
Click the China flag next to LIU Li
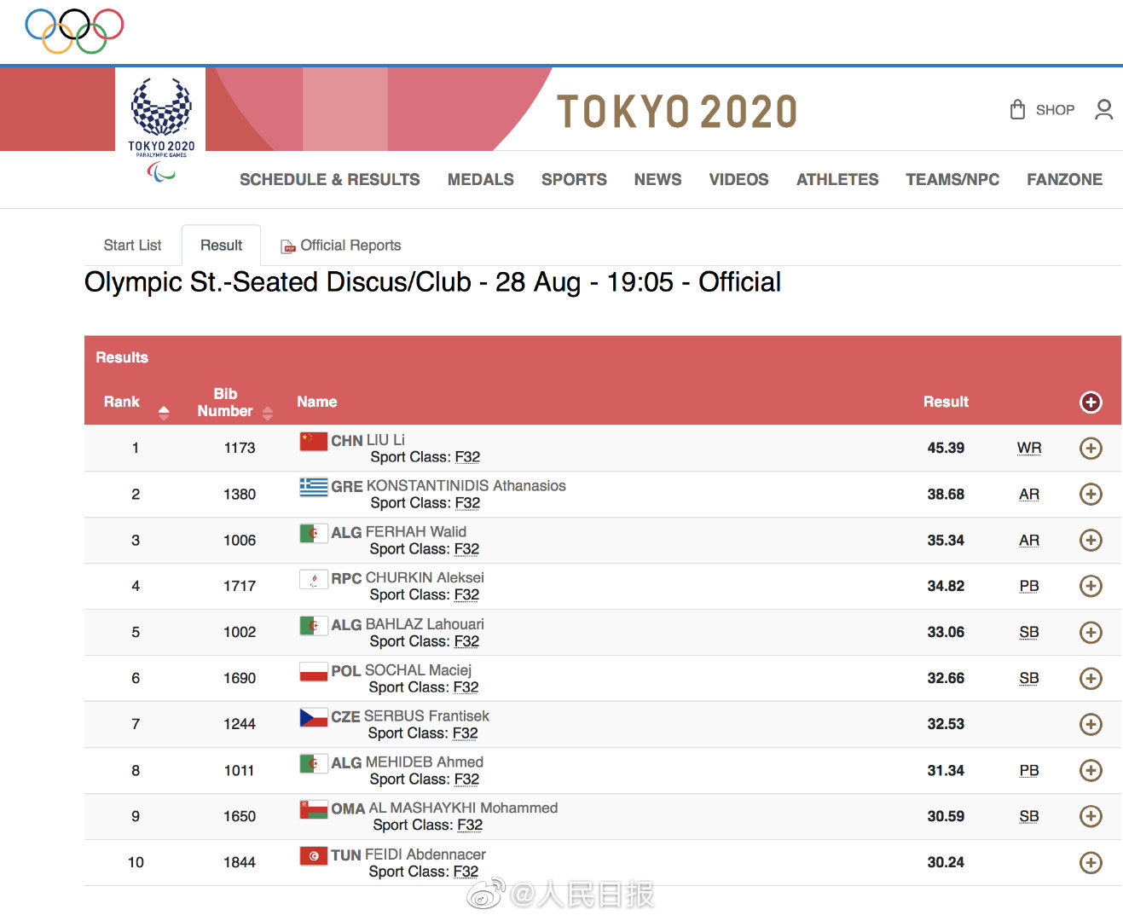(x=313, y=441)
